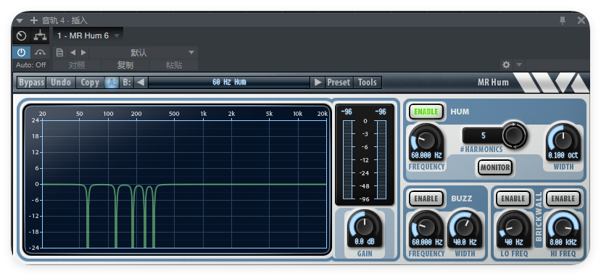The image size is (601, 276).
Task: Click the plus icon beside 音轨 4 · 插入
Action: tap(34, 20)
